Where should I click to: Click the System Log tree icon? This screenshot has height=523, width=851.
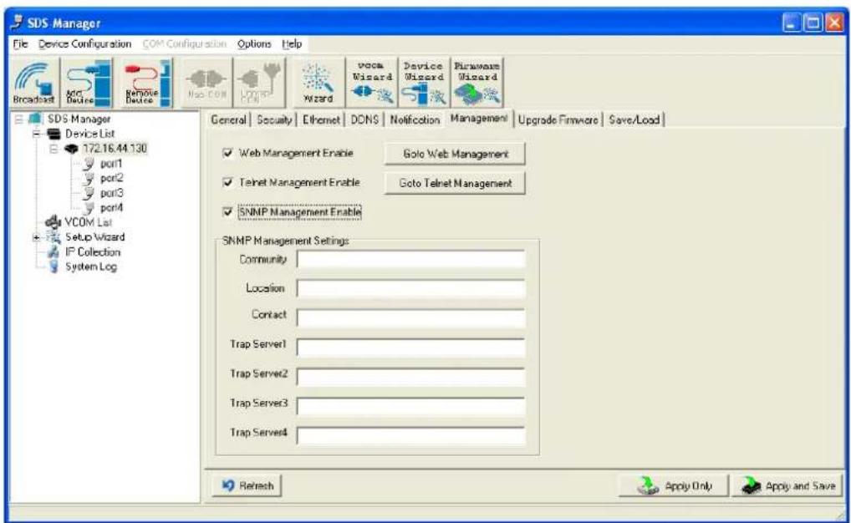(x=54, y=267)
